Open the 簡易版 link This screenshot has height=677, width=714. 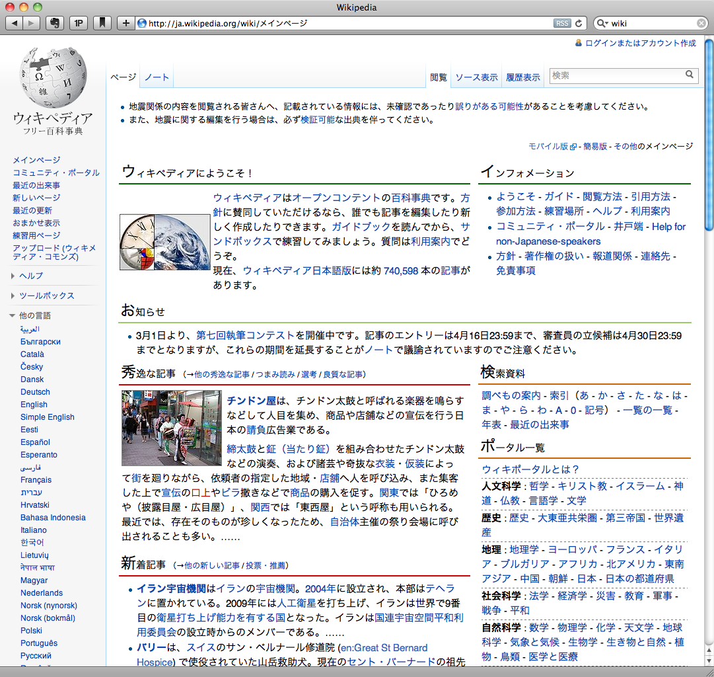pyautogui.click(x=595, y=146)
